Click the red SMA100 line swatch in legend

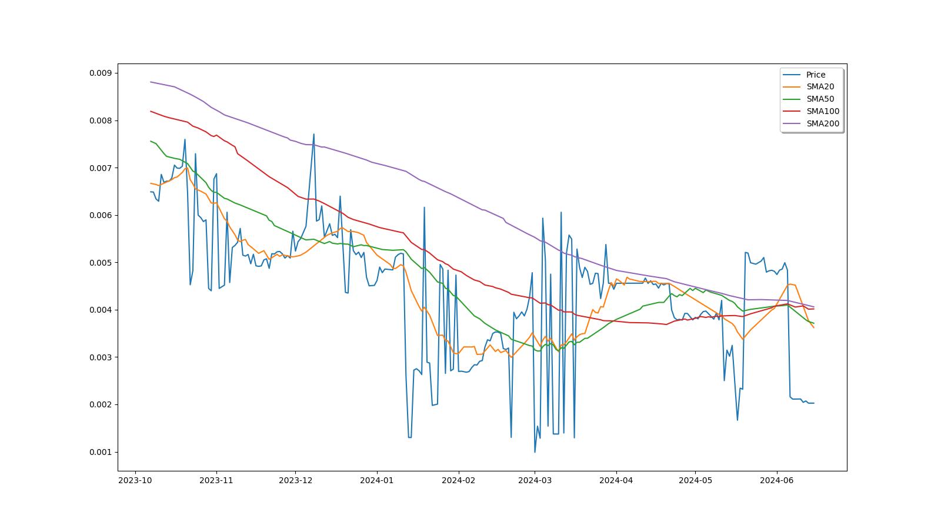(792, 112)
